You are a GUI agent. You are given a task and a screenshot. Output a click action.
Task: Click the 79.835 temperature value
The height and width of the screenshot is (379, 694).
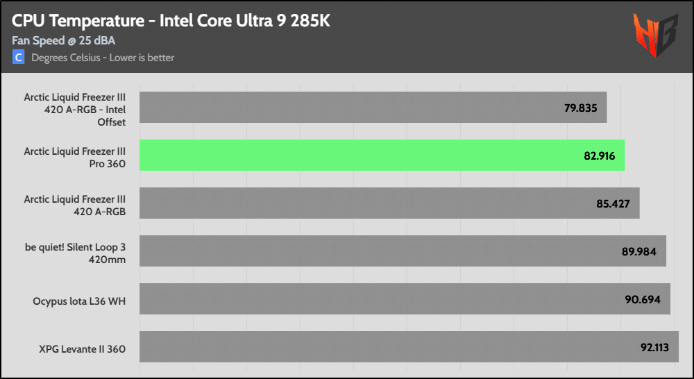click(x=581, y=108)
